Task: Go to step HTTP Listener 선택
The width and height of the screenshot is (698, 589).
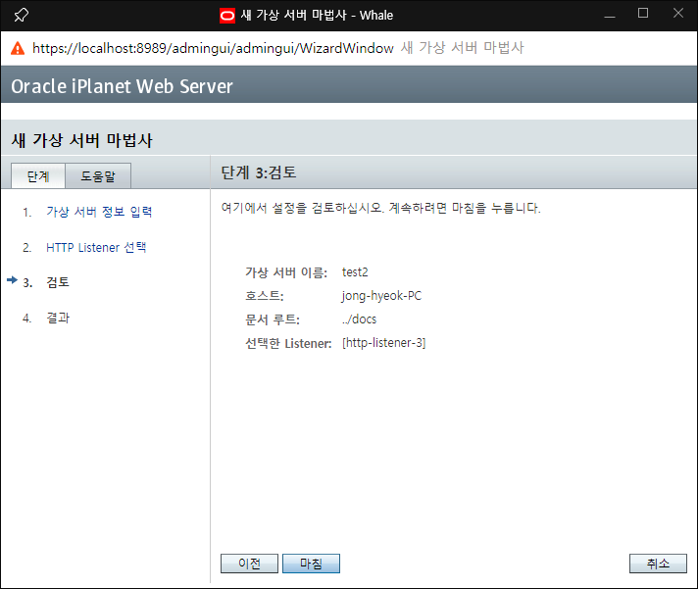Action: [x=96, y=247]
